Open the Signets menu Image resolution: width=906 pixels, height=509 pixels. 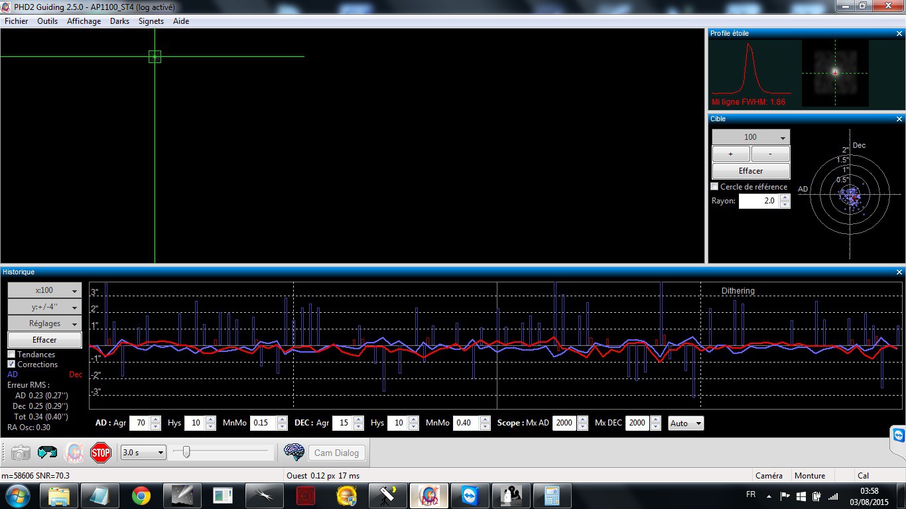151,21
